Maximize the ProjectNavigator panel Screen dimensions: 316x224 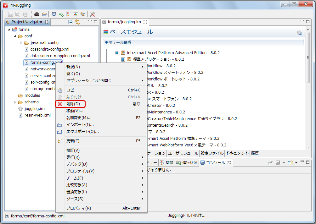(96, 21)
